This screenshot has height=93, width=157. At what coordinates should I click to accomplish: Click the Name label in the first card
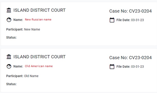[18, 20]
